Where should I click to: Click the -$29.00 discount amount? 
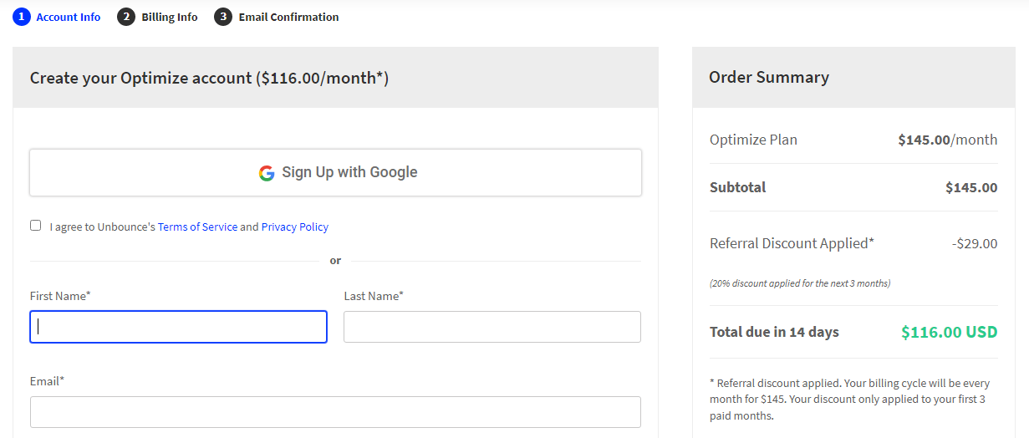(975, 244)
